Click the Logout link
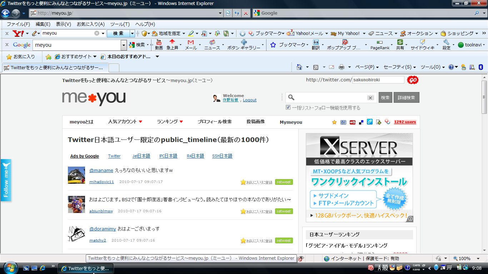 click(x=250, y=100)
